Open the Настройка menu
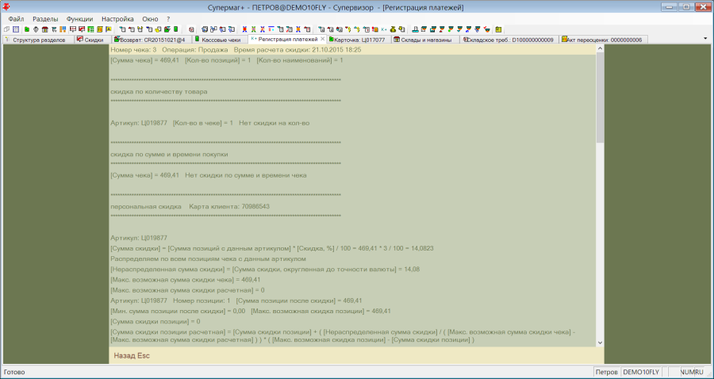Image resolution: width=714 pixels, height=379 pixels. pos(117,19)
